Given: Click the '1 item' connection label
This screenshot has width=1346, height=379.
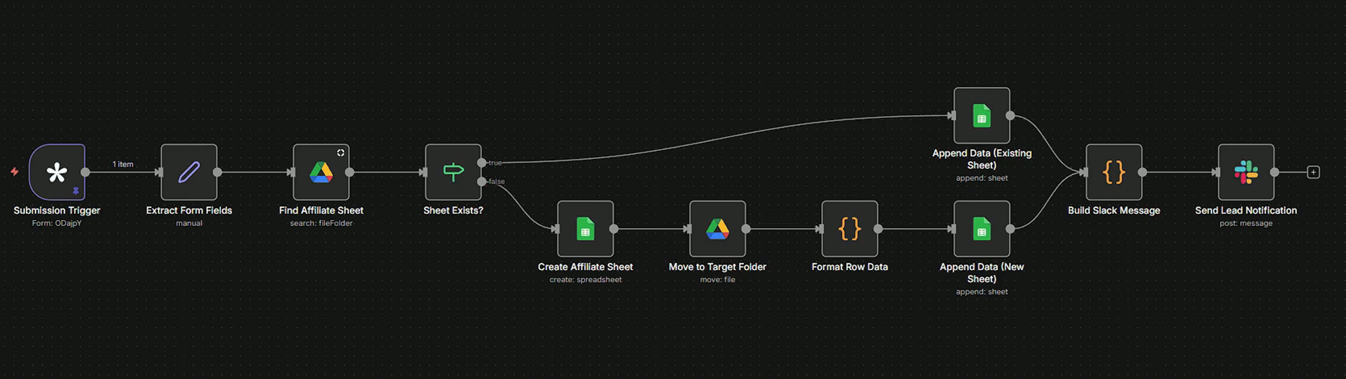Looking at the screenshot, I should pos(123,164).
